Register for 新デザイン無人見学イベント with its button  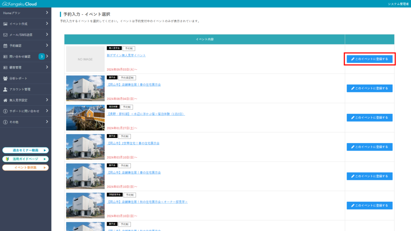tap(370, 59)
